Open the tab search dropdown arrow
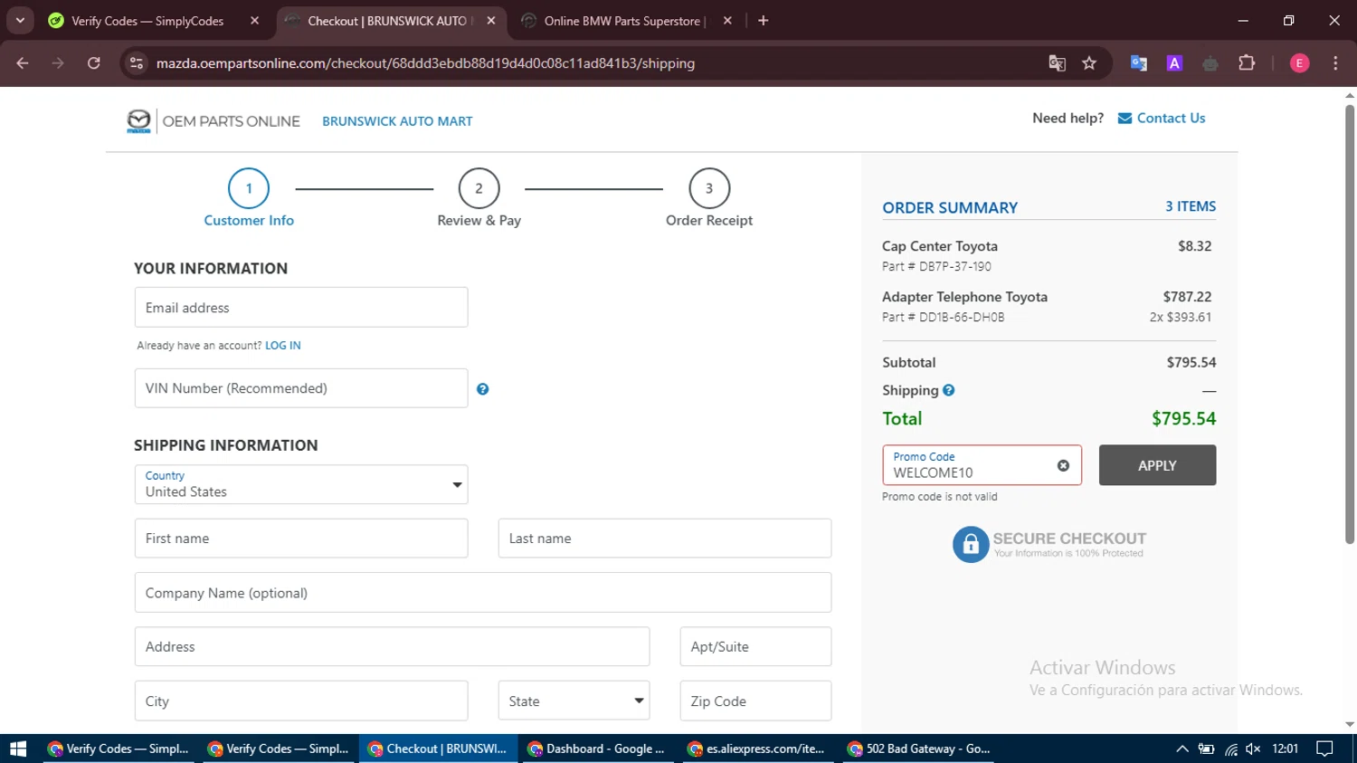This screenshot has height=763, width=1357. pos(20,21)
